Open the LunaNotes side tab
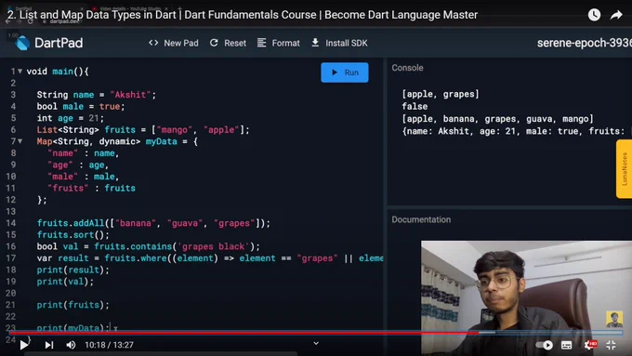The image size is (632, 356). click(624, 169)
